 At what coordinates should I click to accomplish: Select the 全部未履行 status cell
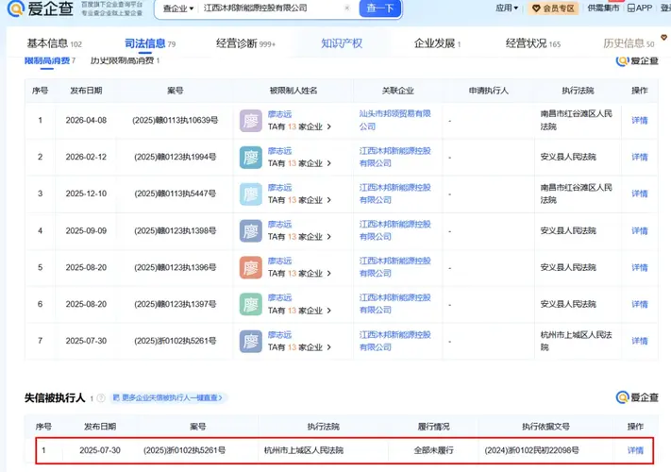(x=433, y=450)
